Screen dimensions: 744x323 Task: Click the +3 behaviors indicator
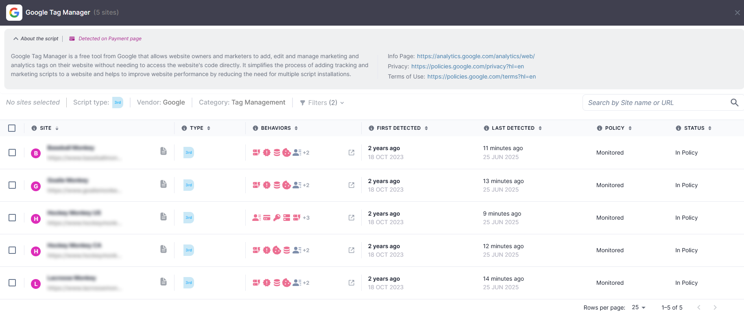coord(306,218)
